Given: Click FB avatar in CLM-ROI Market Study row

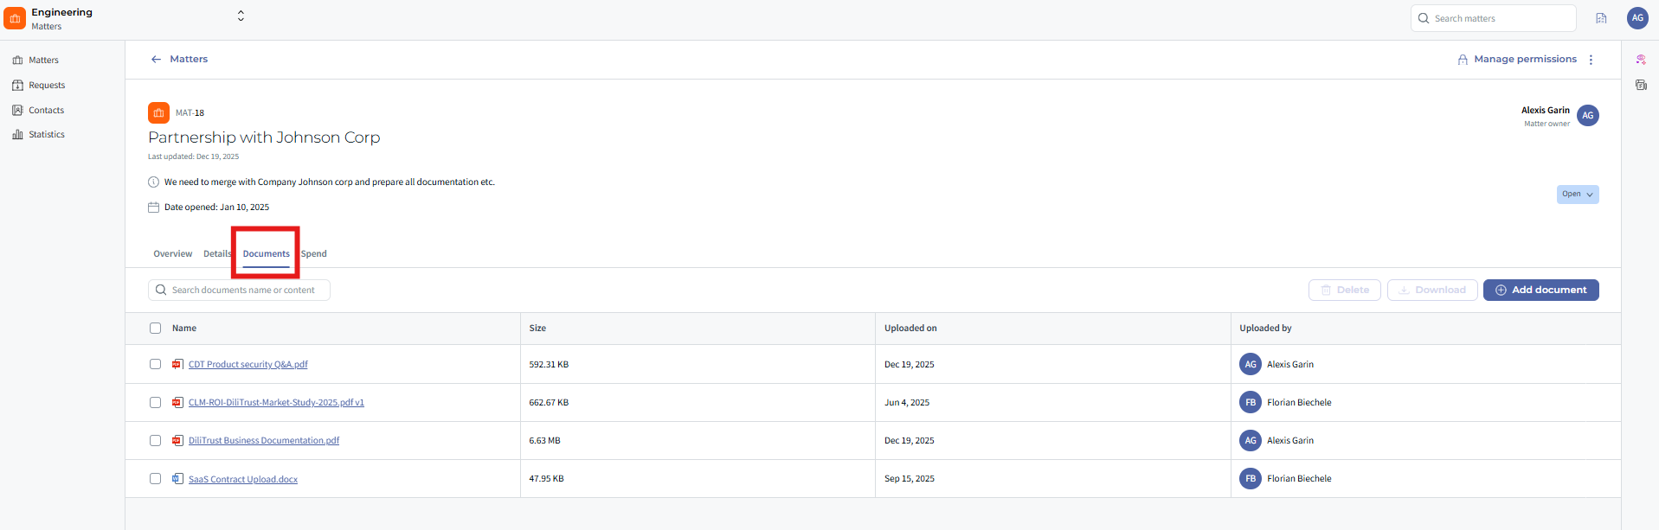Looking at the screenshot, I should 1250,403.
